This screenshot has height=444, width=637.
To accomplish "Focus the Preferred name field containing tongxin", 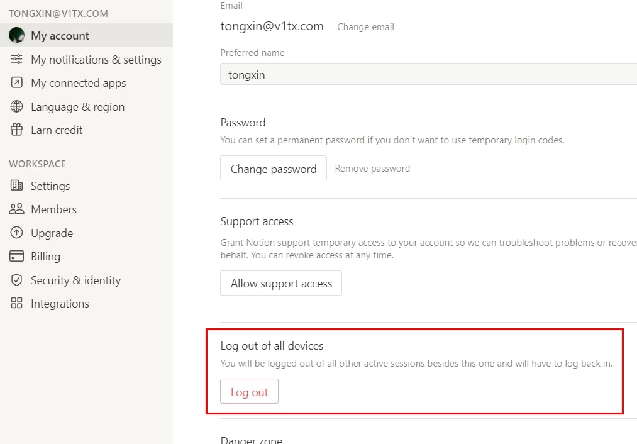I will click(428, 74).
